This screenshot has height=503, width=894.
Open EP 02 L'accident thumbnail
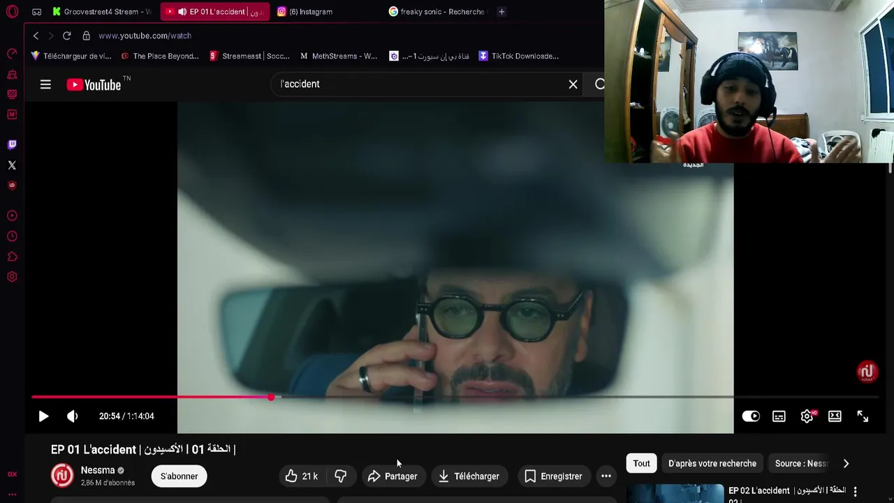point(675,493)
